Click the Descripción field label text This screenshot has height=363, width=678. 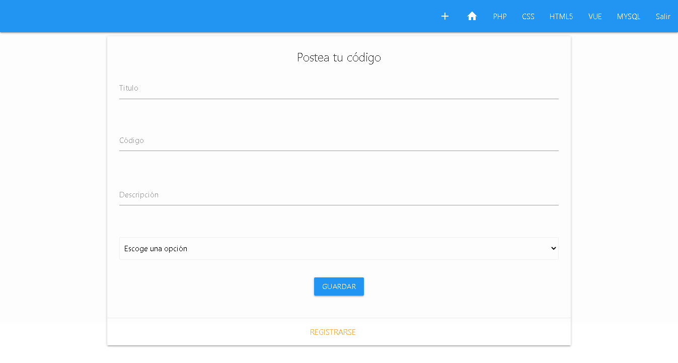click(x=139, y=195)
